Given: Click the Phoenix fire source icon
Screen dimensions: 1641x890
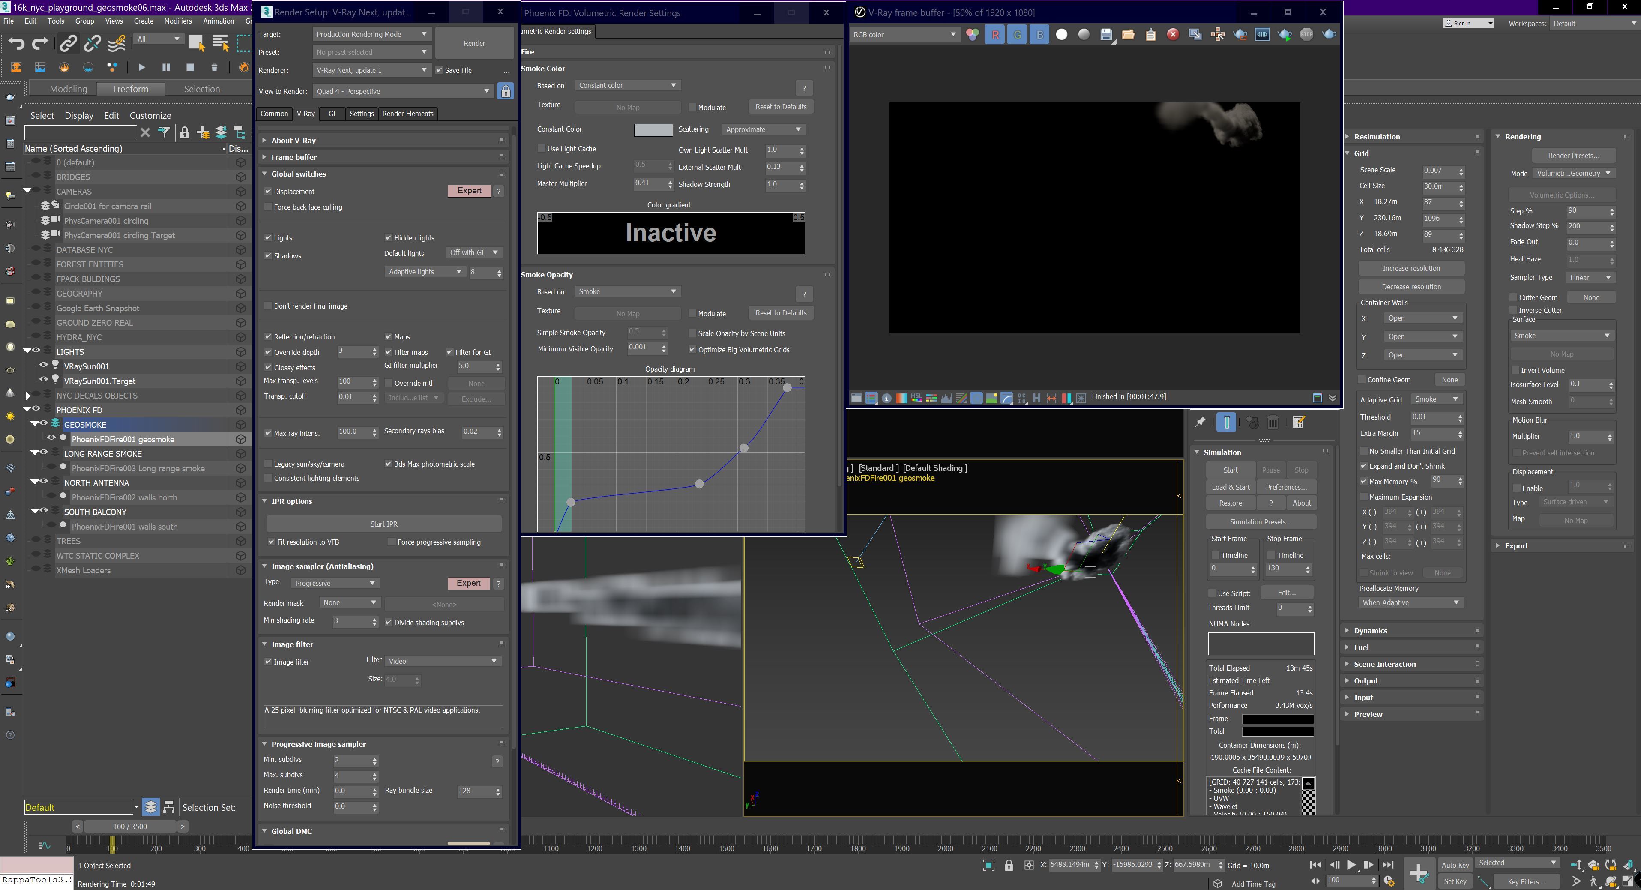Looking at the screenshot, I should 64,67.
